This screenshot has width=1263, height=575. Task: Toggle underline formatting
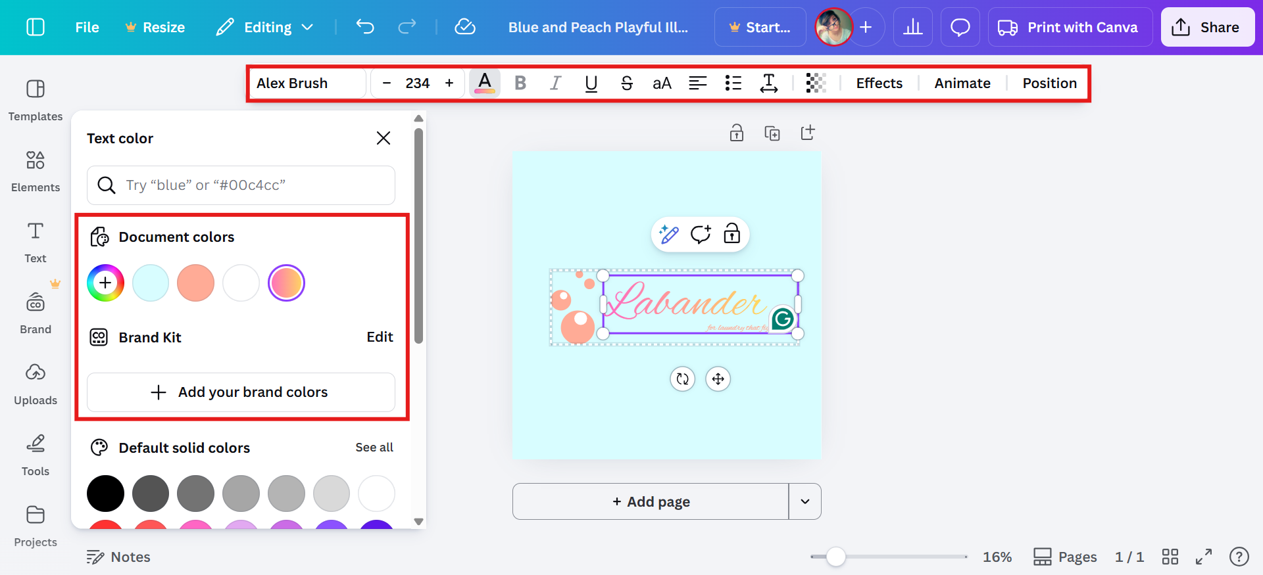591,83
